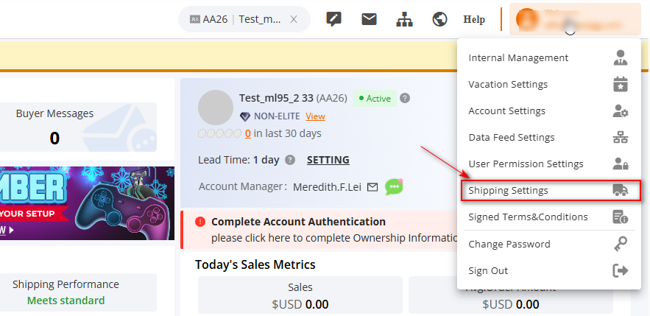Click the gaming promo banner image
650x316 pixels.
[x=87, y=203]
